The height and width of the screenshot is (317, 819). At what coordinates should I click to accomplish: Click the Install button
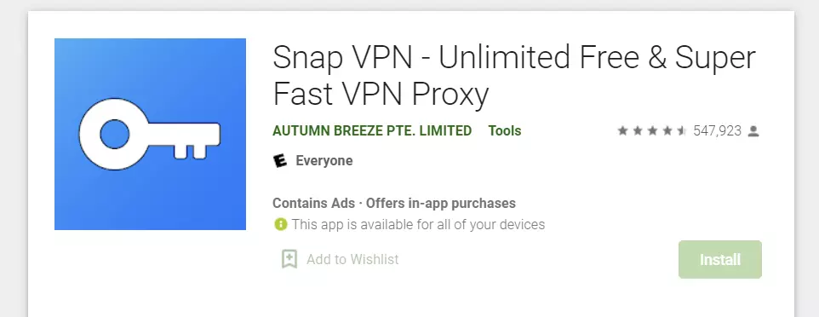tap(719, 259)
